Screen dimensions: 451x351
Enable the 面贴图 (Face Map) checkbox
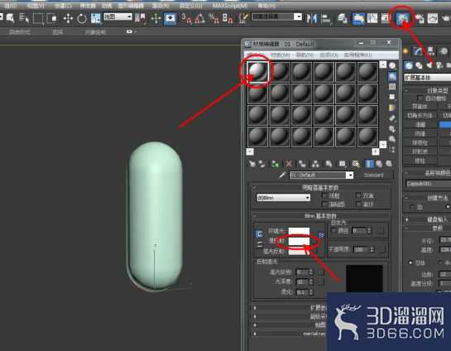point(324,204)
